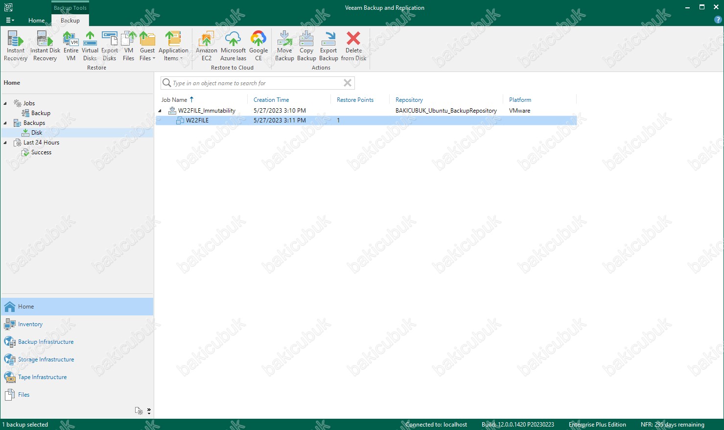Collapse the Jobs tree node
724x430 pixels.
[x=5, y=103]
